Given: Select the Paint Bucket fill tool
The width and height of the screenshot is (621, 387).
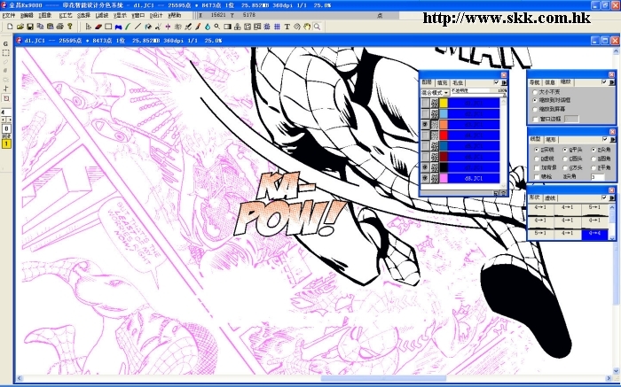Looking at the screenshot, I should (148, 27).
